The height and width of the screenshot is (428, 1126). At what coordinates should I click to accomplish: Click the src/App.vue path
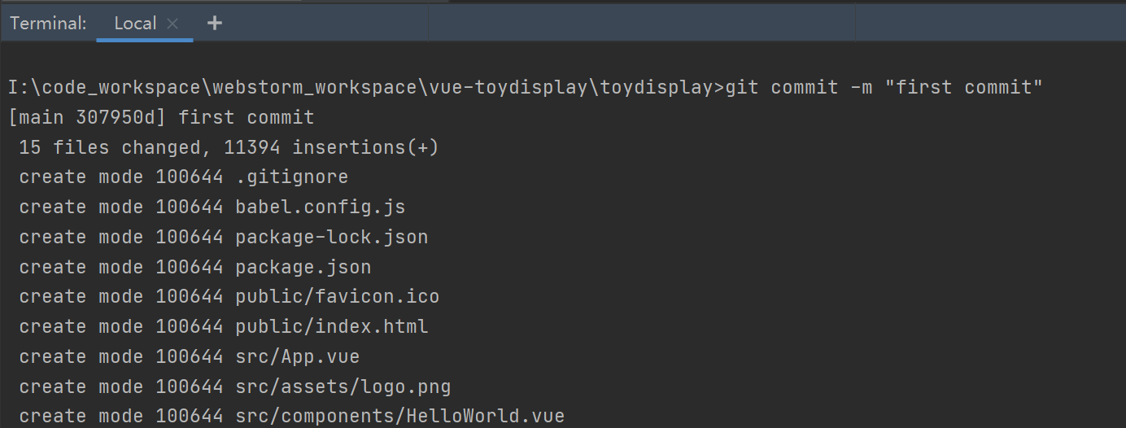(297, 356)
